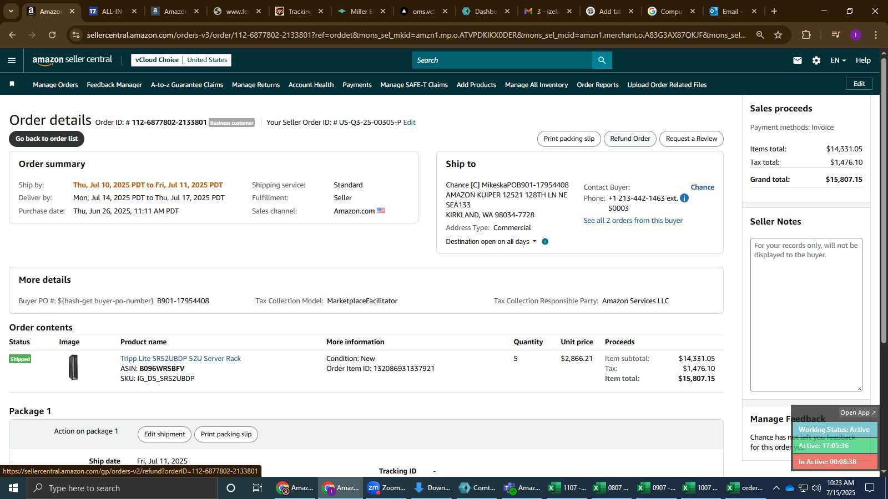Go back with the browser back arrow
Viewport: 888px width, 499px height.
12,35
